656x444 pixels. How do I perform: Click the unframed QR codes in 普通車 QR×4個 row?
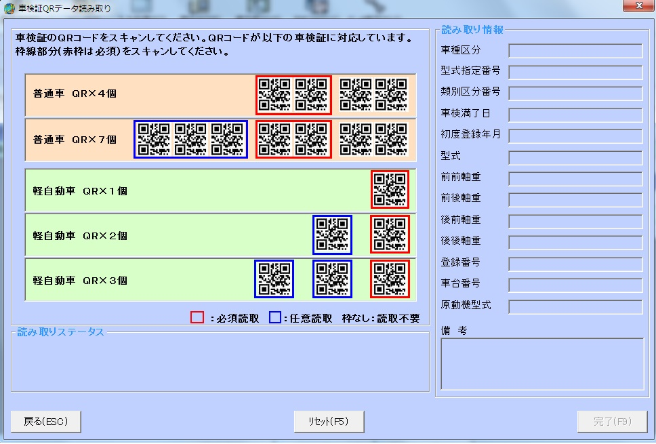pyautogui.click(x=373, y=95)
